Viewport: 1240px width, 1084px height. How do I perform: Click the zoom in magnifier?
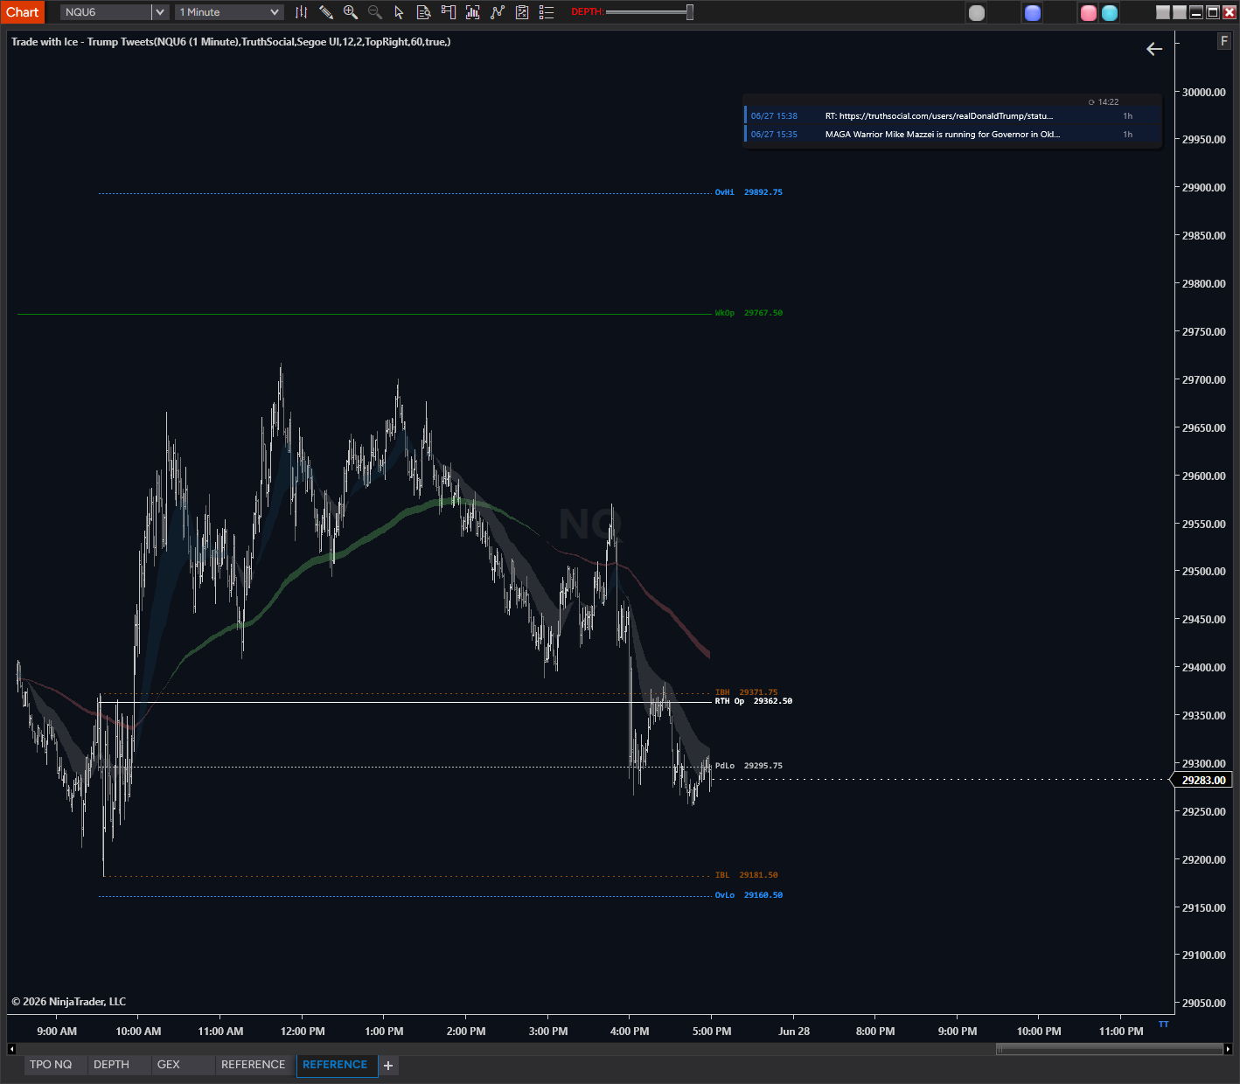[x=351, y=12]
